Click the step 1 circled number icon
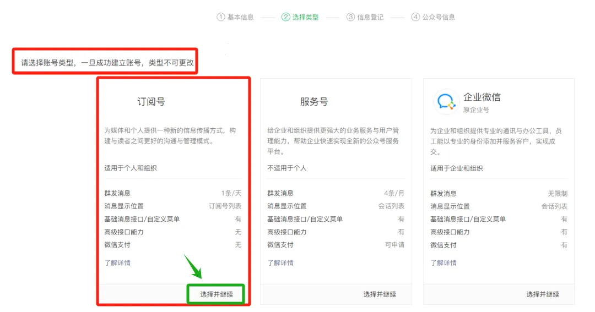595x312 pixels. [221, 17]
